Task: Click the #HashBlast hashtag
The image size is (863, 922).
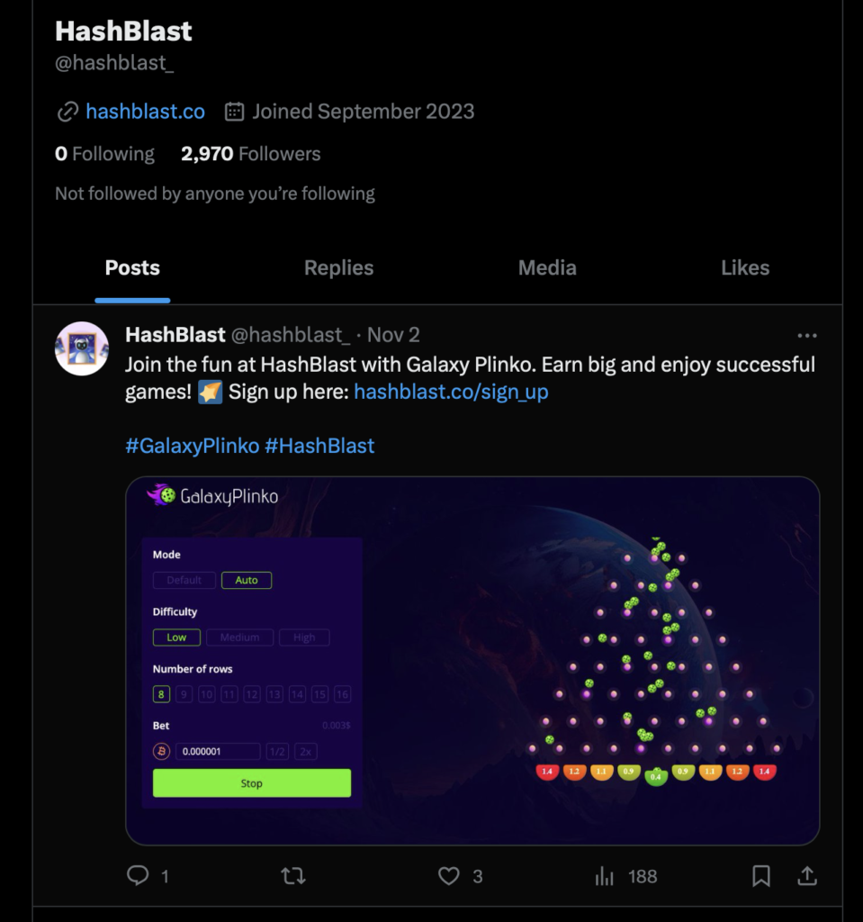Action: [x=319, y=446]
